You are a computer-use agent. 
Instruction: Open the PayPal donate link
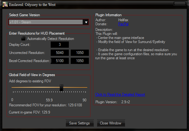pos(123,24)
